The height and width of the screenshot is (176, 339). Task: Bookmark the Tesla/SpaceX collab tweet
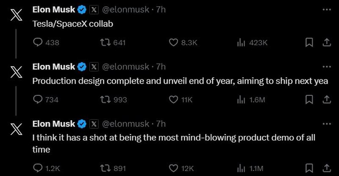[309, 42]
